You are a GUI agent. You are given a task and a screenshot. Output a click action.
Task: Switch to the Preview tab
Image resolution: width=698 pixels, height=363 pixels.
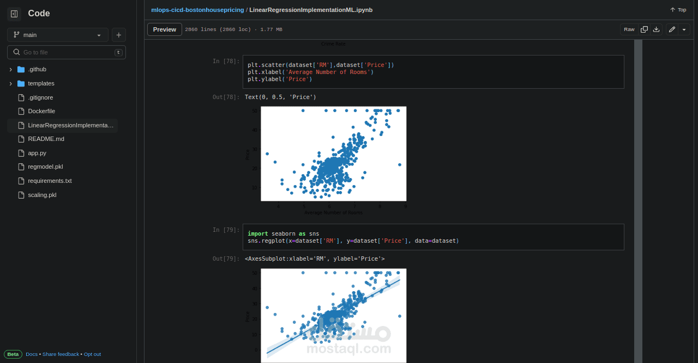pyautogui.click(x=165, y=29)
